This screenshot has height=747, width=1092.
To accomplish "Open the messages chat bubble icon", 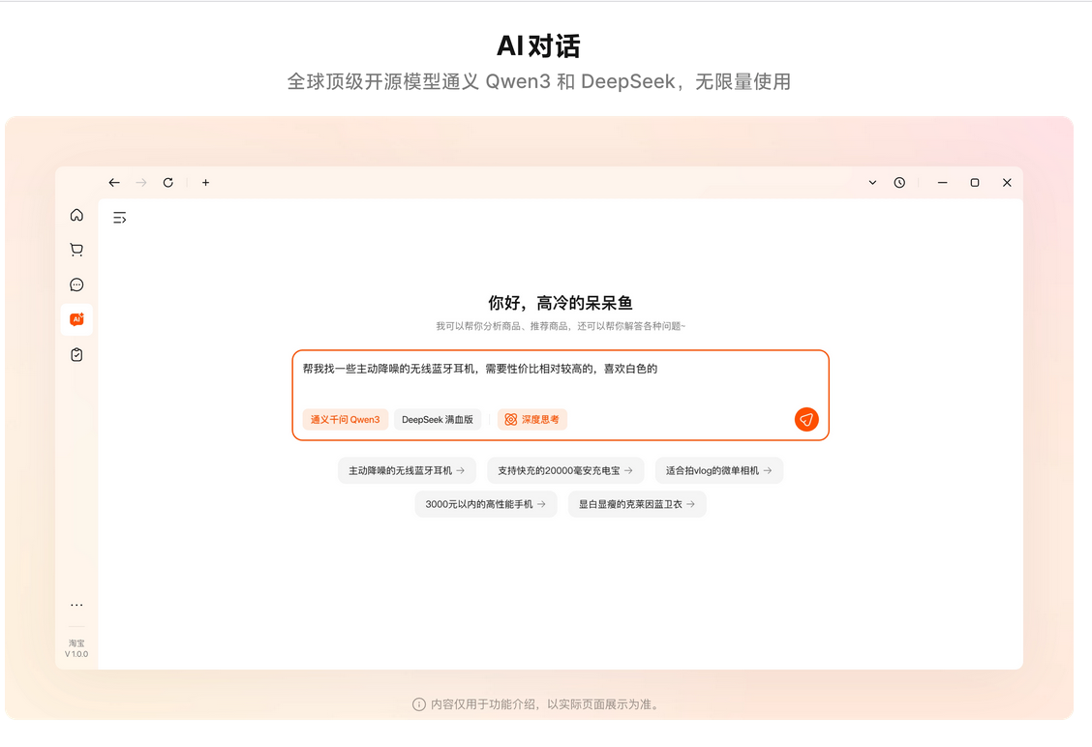I will [76, 284].
